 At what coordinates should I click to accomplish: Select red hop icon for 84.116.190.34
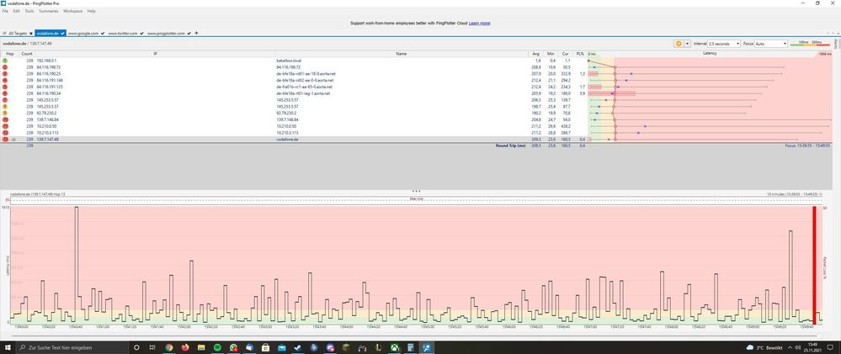5,93
